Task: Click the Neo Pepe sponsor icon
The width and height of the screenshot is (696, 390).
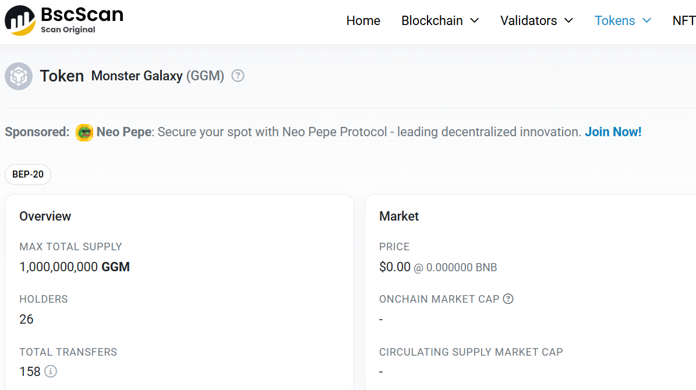Action: coord(84,132)
